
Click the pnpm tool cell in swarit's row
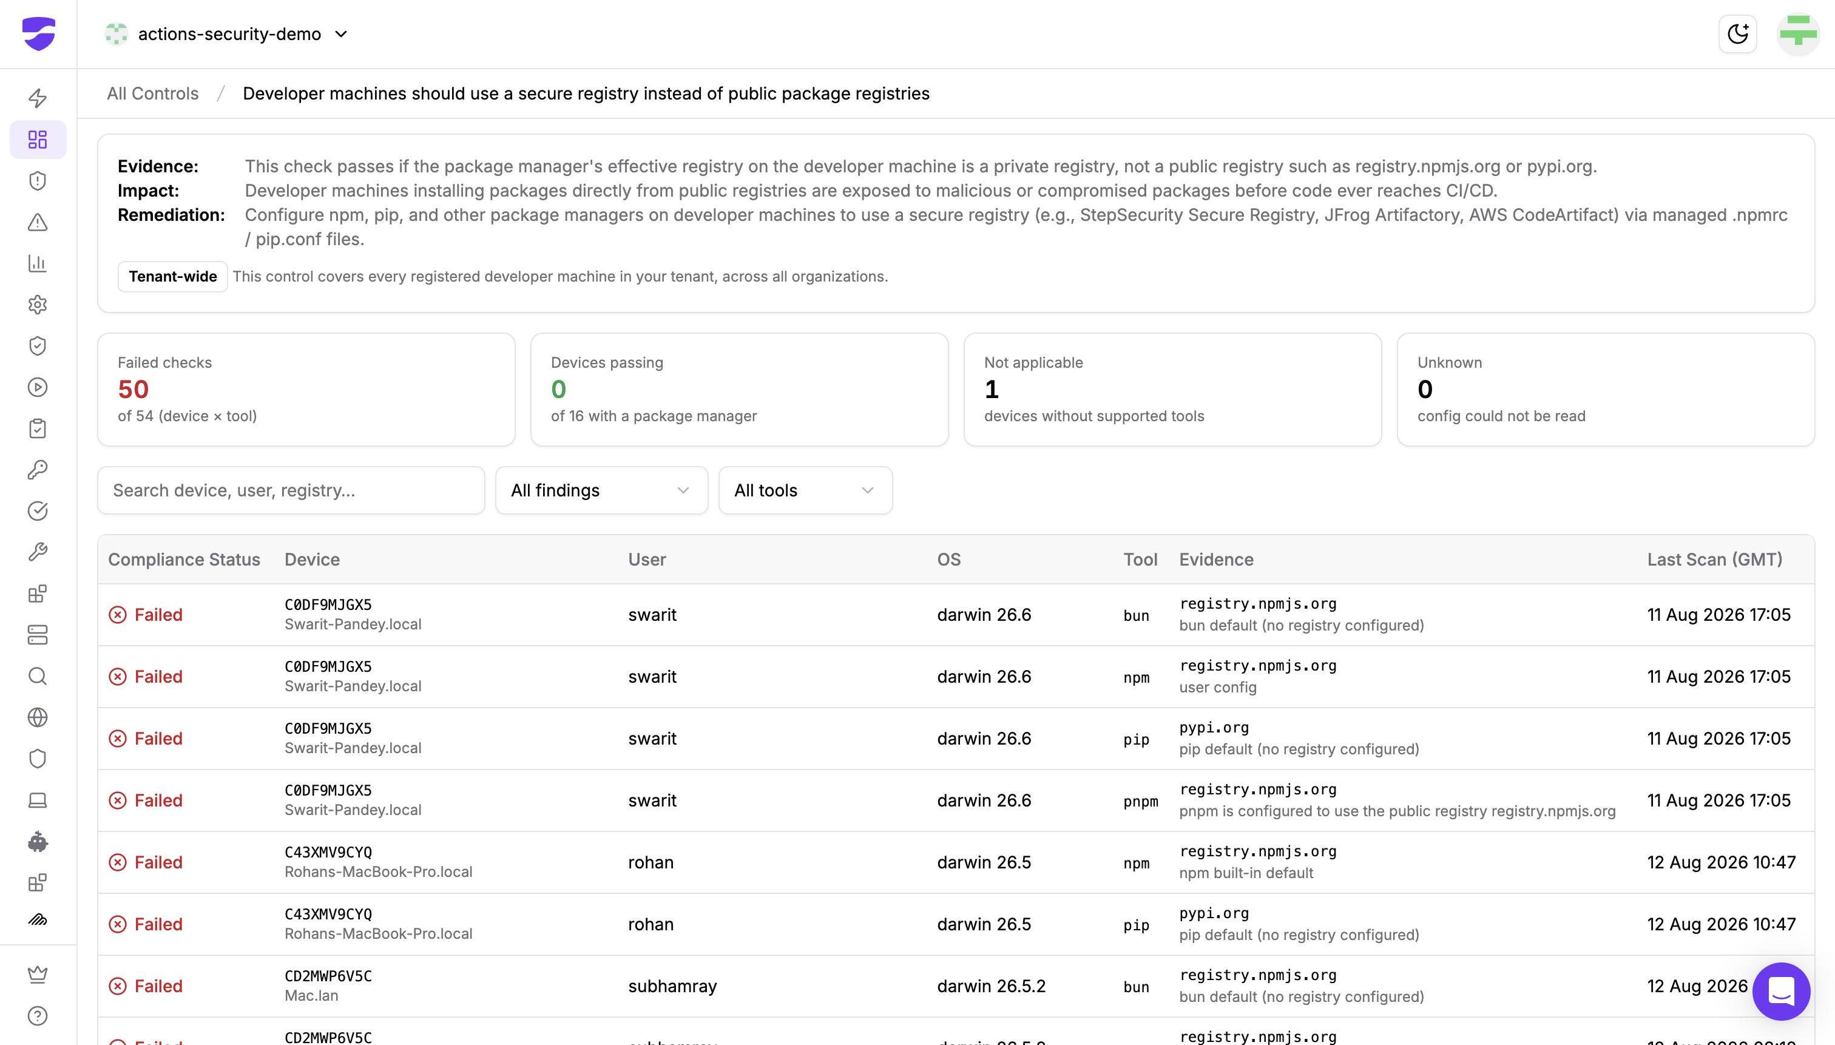click(x=1140, y=801)
